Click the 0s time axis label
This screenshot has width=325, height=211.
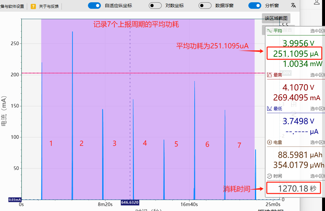click(x=21, y=205)
